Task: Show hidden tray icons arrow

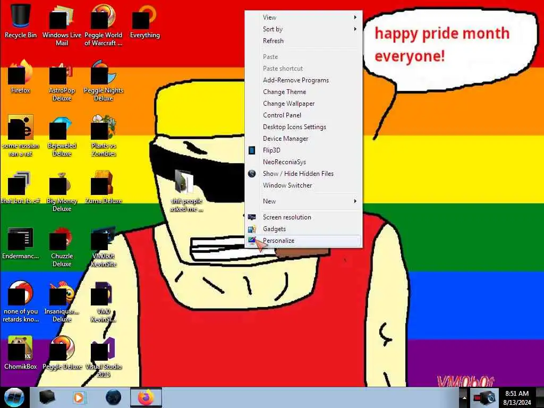Action: point(464,398)
